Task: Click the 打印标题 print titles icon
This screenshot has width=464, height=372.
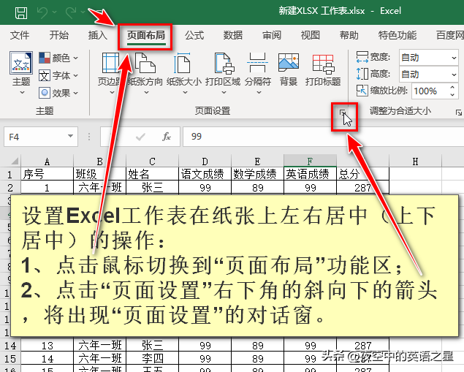Action: coord(323,64)
